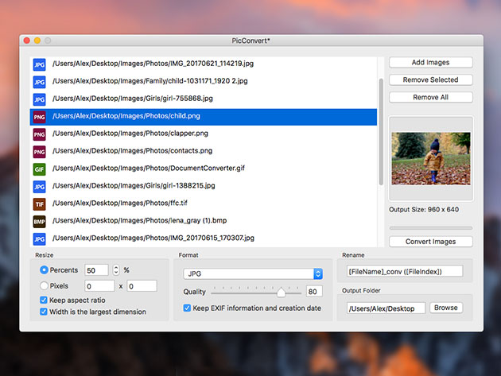Viewport: 501px width, 376px height.
Task: Toggle Keep aspect ratio checkbox
Action: tap(44, 300)
